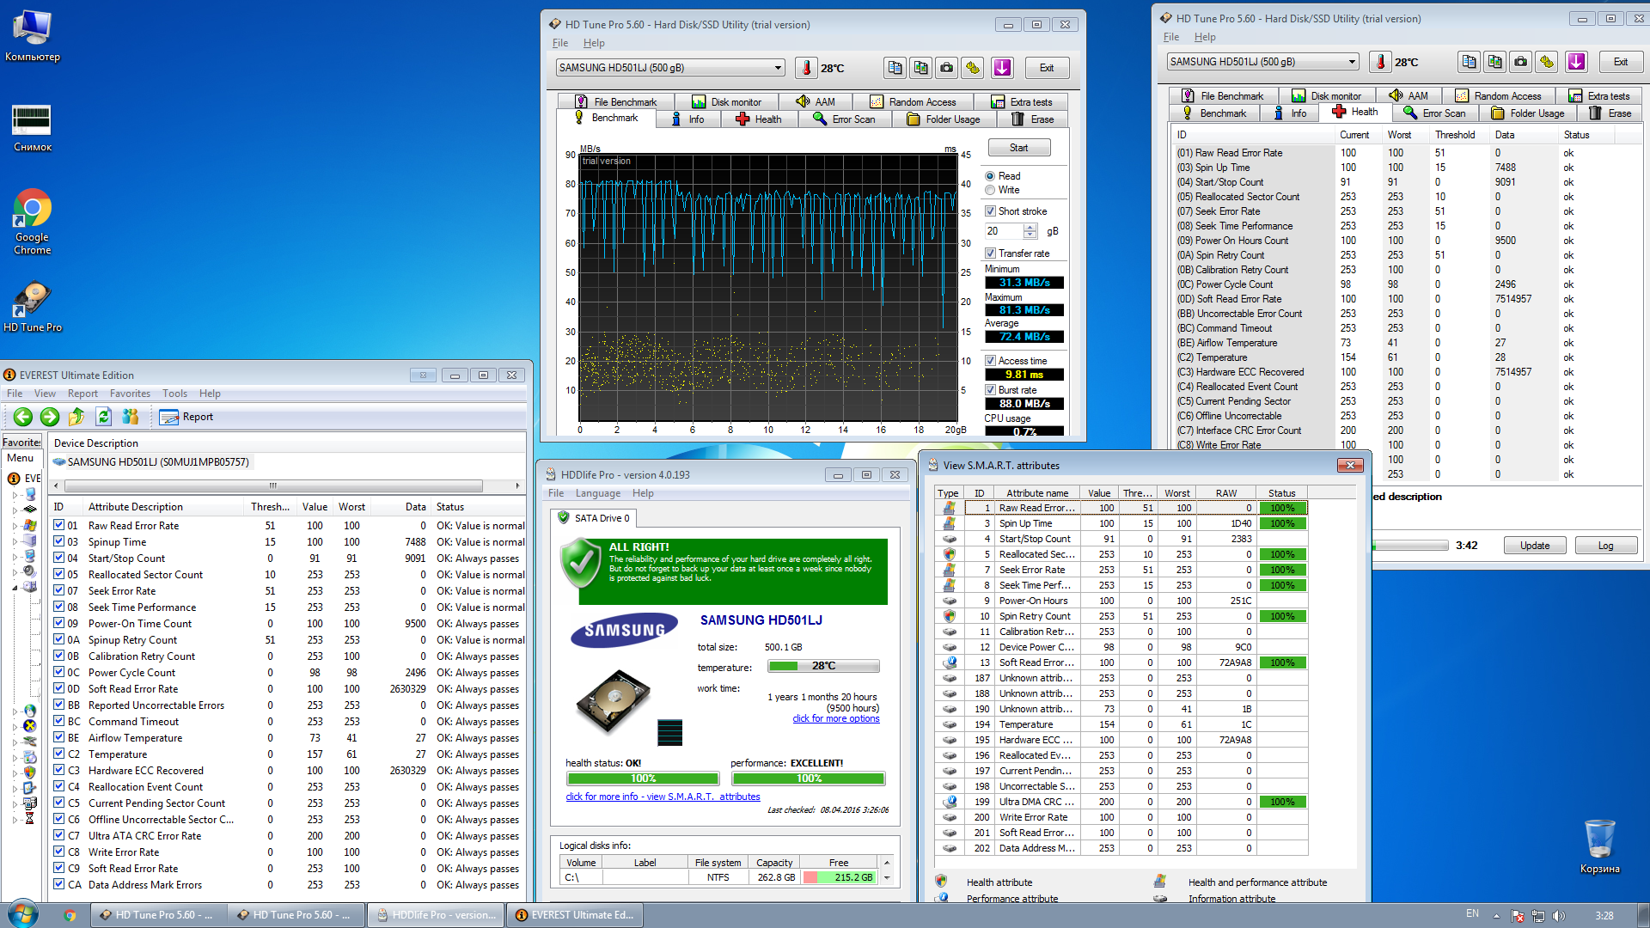Click the HDDlife health status 100% bar

(643, 778)
